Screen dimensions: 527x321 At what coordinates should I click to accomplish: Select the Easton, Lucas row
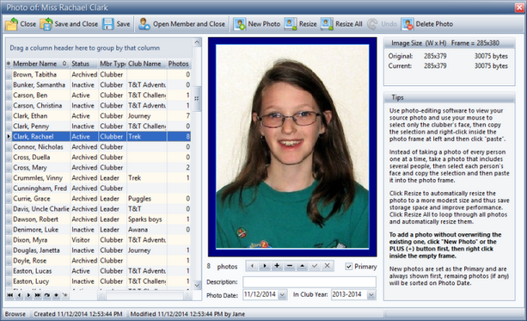(99, 271)
